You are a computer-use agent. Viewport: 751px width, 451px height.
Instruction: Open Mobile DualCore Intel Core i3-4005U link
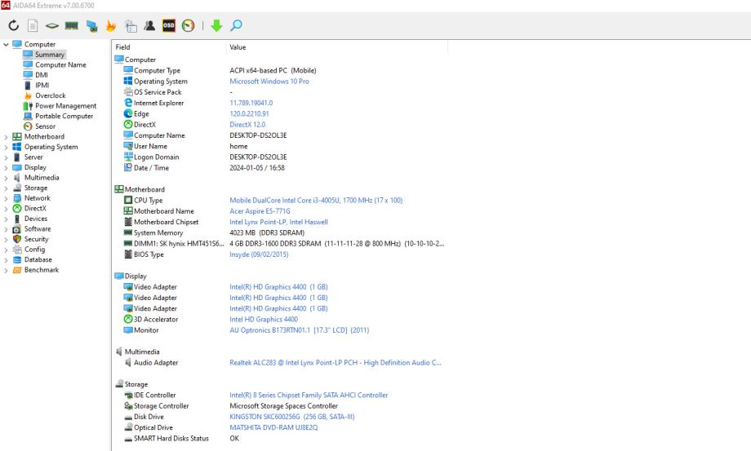[x=316, y=201]
